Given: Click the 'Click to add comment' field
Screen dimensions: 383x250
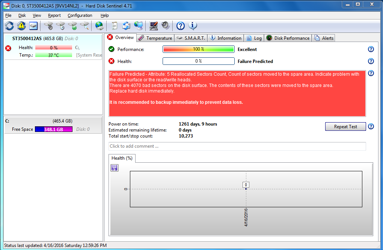Looking at the screenshot, I should (237, 146).
